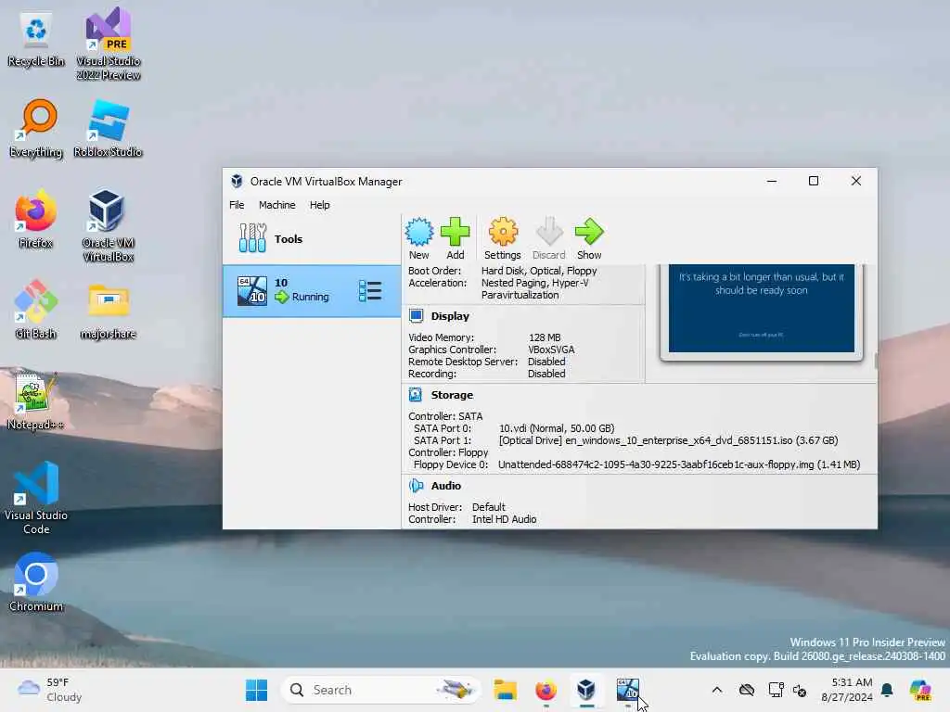Click the en_windows_10_enterprise iso optical drive entry
950x712 pixels.
668,440
